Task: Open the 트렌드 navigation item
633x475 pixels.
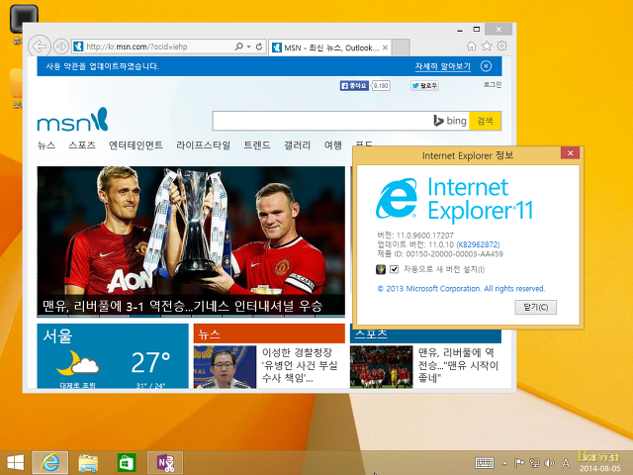Action: (257, 145)
